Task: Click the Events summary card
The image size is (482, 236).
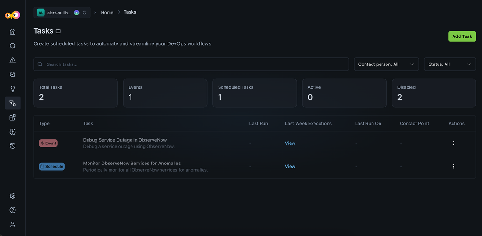Action: [165, 93]
